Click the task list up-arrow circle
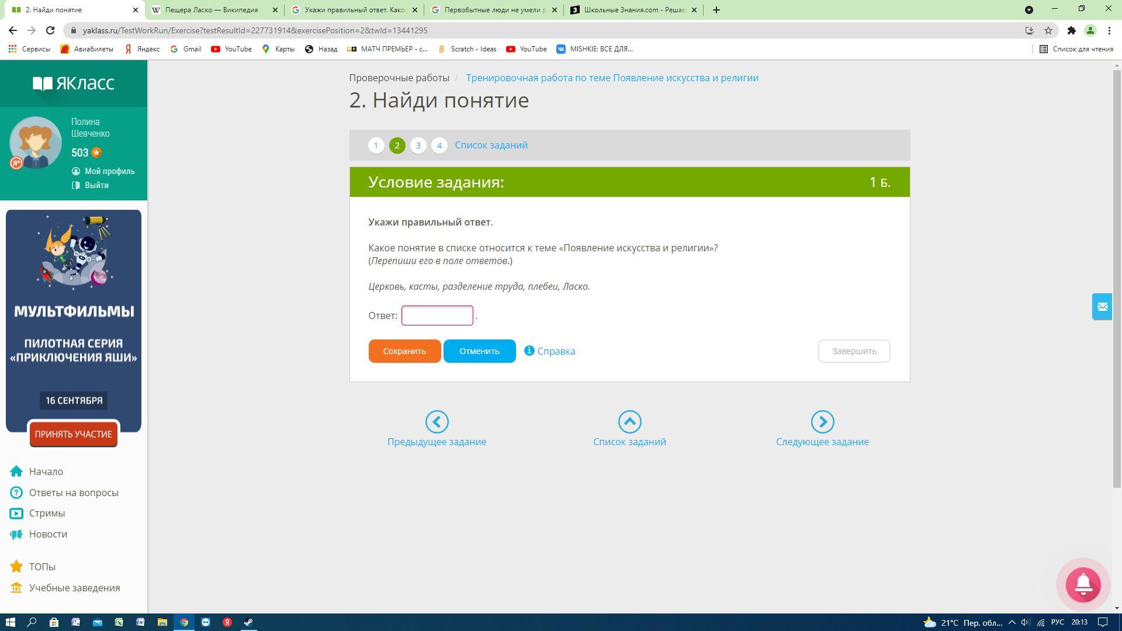The height and width of the screenshot is (631, 1122). pos(629,422)
